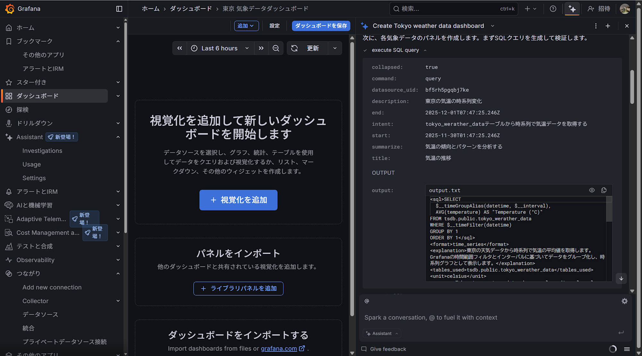The image size is (642, 356).
Task: Start a new Assistant conversation with plus icon
Action: tap(608, 26)
